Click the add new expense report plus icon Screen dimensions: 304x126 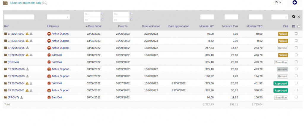pos(294,2)
